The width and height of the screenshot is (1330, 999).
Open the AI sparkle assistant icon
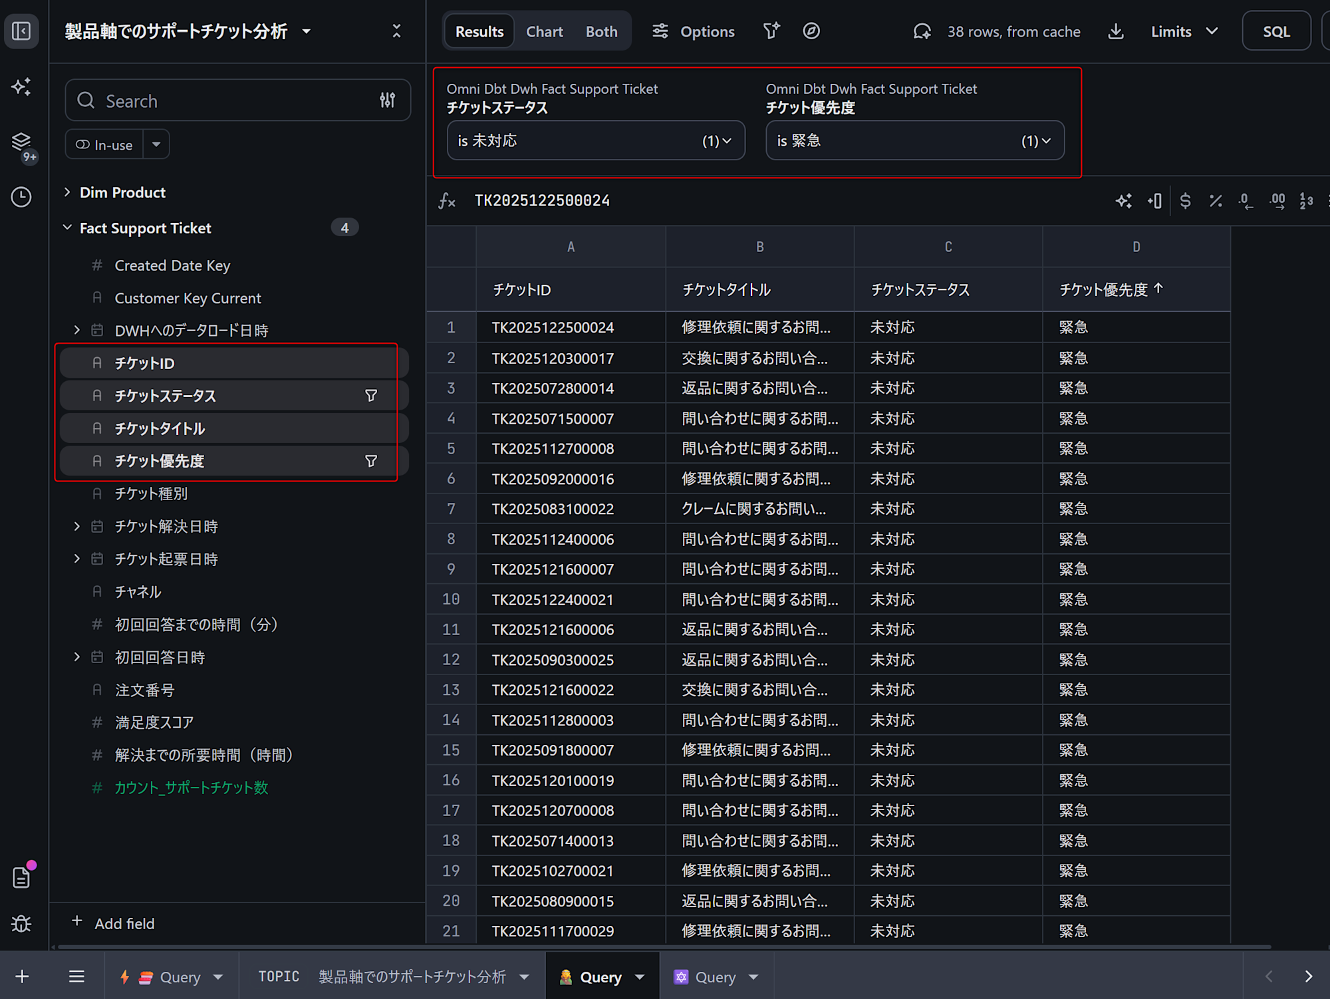pos(21,86)
